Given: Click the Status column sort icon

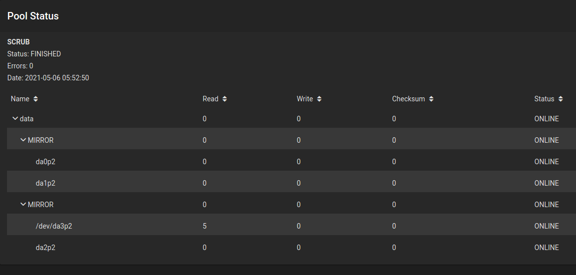Looking at the screenshot, I should click(x=560, y=99).
